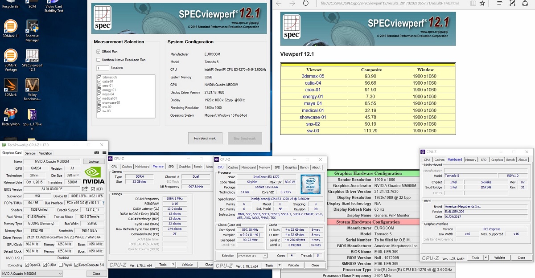Switch to the Sensors tab in GPU-Z
Screen dimensions: 535x278
pos(30,153)
